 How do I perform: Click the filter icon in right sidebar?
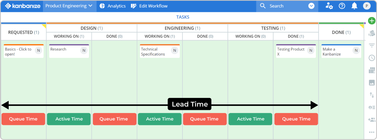tap(372, 45)
